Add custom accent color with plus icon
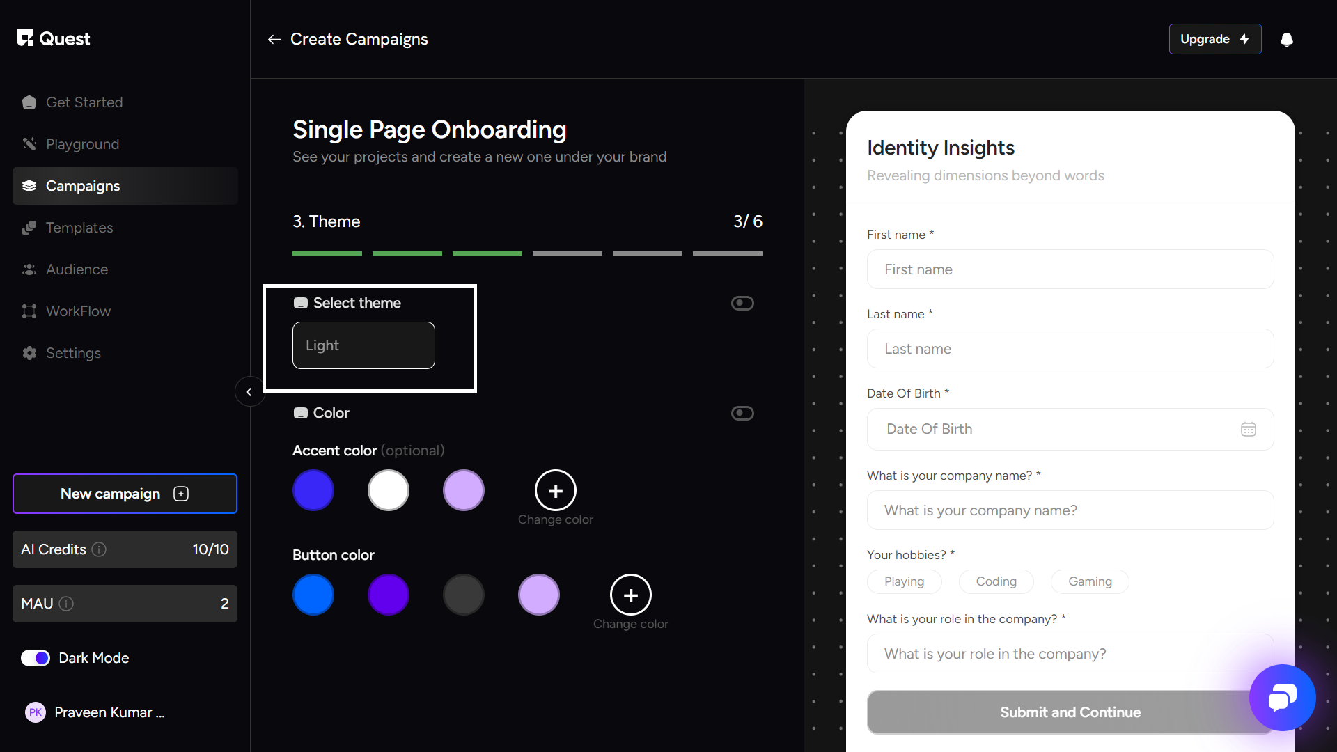The width and height of the screenshot is (1337, 752). [555, 491]
